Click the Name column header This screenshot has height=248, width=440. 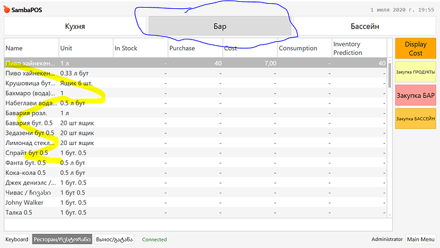31,48
